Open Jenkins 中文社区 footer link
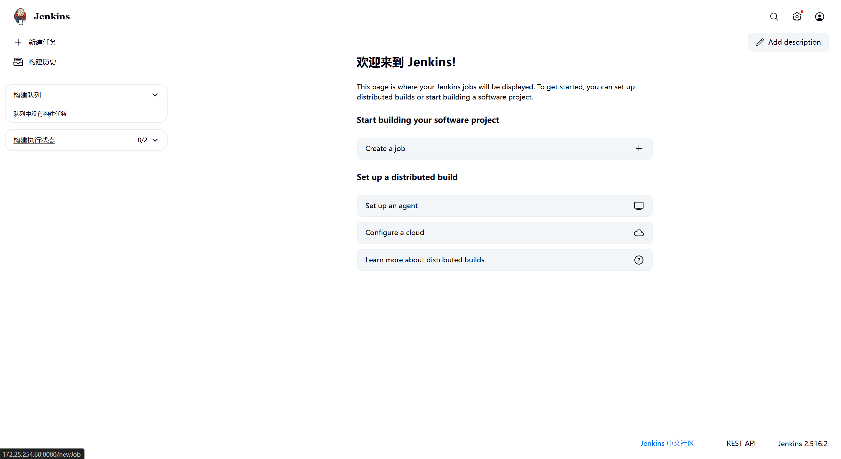 coord(667,443)
